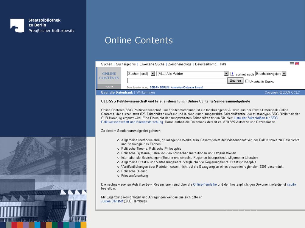305x228 pixels.
Task: Enable the Unscharfe Suche checkbox
Action: [247, 81]
